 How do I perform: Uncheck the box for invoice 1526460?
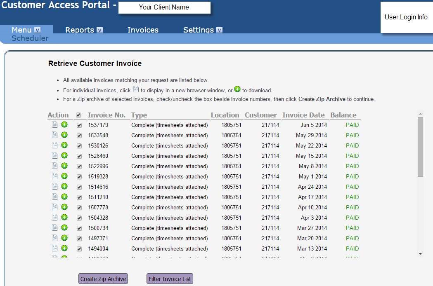point(79,156)
